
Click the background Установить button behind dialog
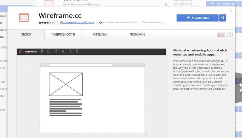click(222, 4)
